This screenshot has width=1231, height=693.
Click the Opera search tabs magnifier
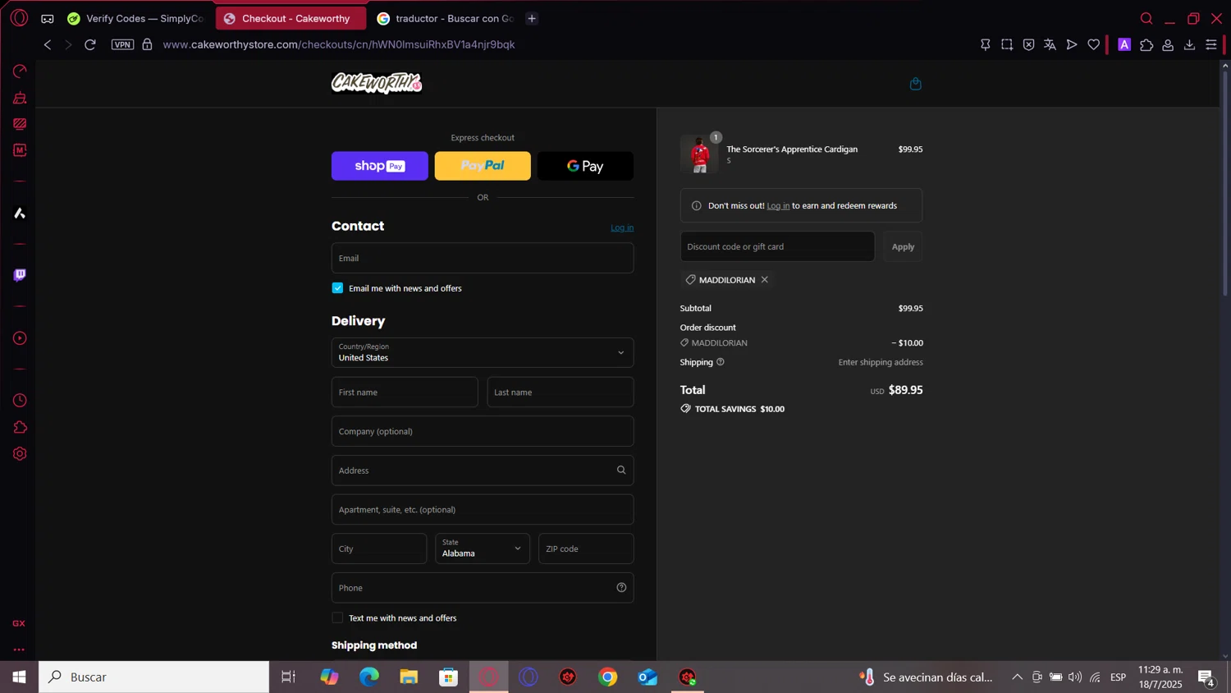[x=1146, y=18]
